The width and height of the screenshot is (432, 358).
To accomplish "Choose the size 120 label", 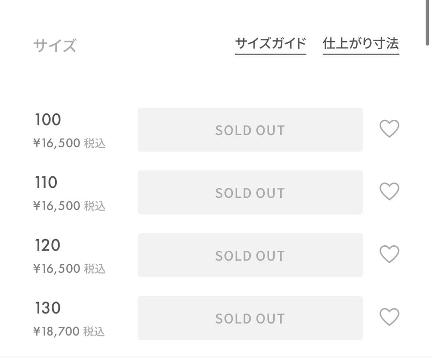I will point(48,245).
